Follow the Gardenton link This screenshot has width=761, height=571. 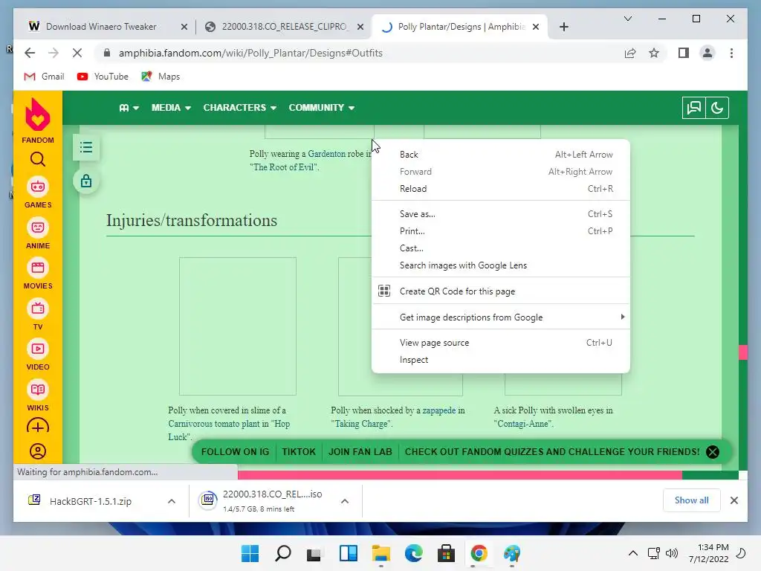(327, 154)
